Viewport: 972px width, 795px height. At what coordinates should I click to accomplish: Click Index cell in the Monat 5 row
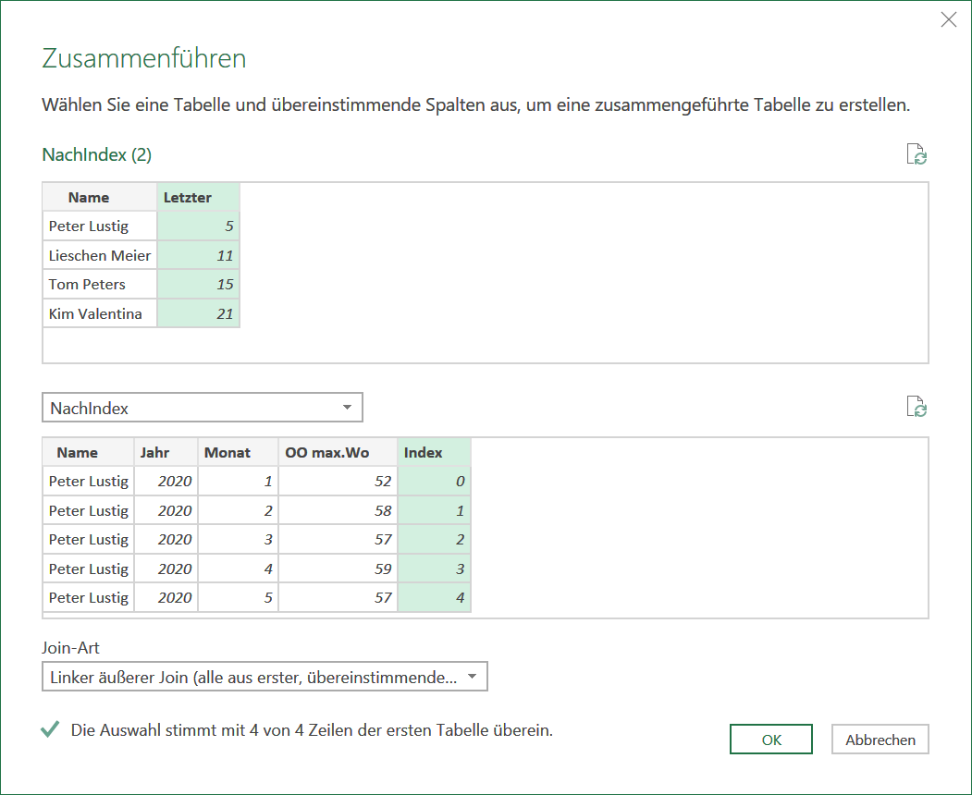click(x=434, y=598)
